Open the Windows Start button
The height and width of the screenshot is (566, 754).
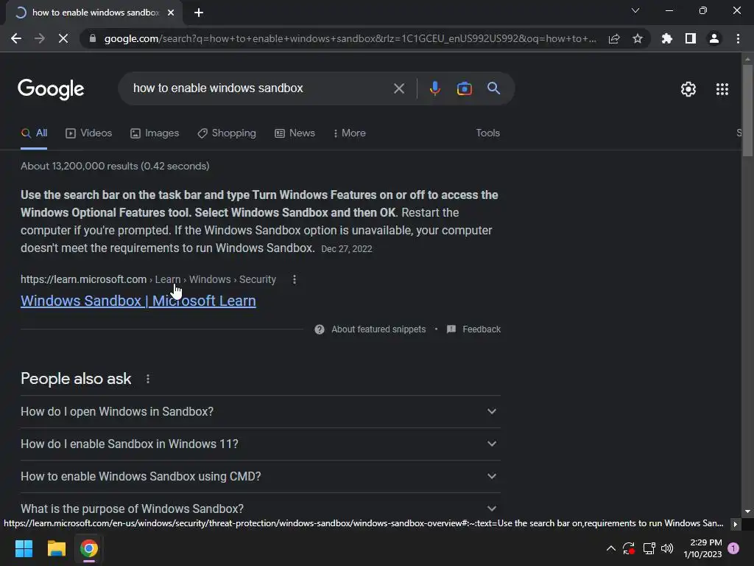coord(24,548)
